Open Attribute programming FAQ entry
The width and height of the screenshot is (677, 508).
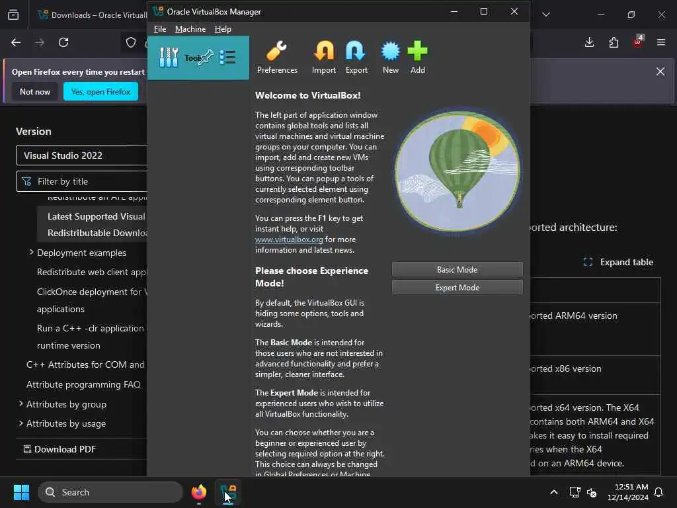point(83,384)
